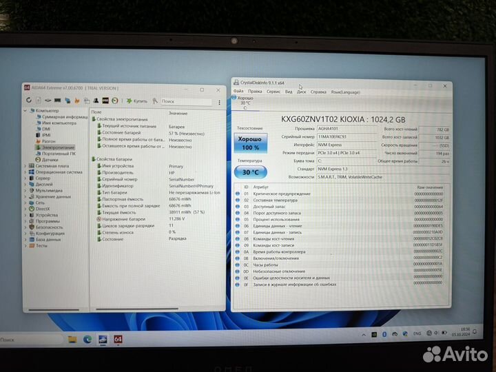Click the AIDA64 memory benchmark toolbar icon
The image size is (496, 372).
click(x=57, y=101)
